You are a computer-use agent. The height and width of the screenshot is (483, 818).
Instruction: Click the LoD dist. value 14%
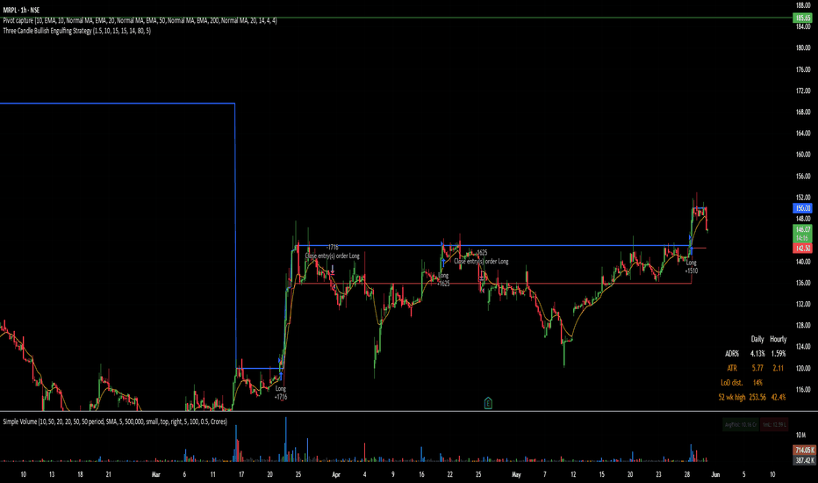(757, 383)
